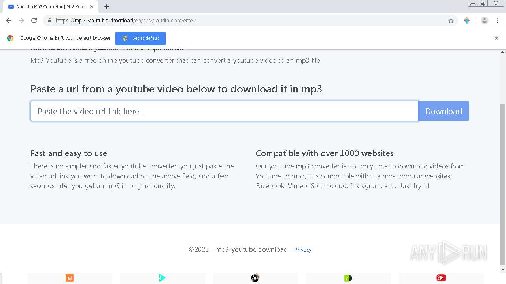Reload the current page
This screenshot has width=506, height=284.
coord(34,21)
